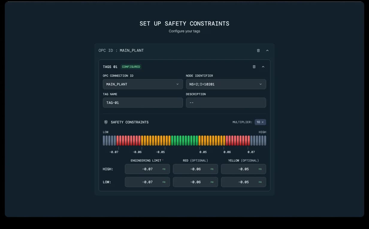Viewport: 369px width, 229px height.
Task: Click the link icon in HIGH Red field
Action: (x=212, y=169)
